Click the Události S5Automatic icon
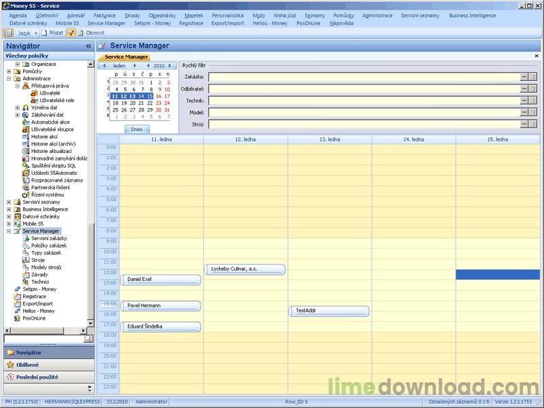This screenshot has width=544, height=408. (x=26, y=173)
